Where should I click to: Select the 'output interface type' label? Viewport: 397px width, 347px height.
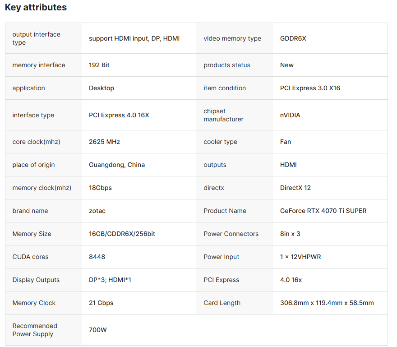pos(37,38)
